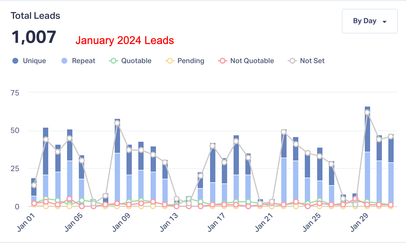Viewport: 406px width, 243px height.
Task: Click the tallest bar above Jan 29
Action: (x=367, y=132)
